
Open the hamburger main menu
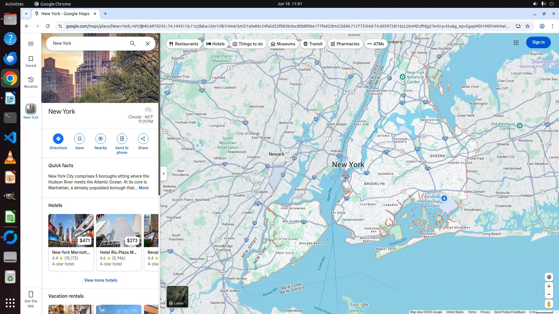31,44
